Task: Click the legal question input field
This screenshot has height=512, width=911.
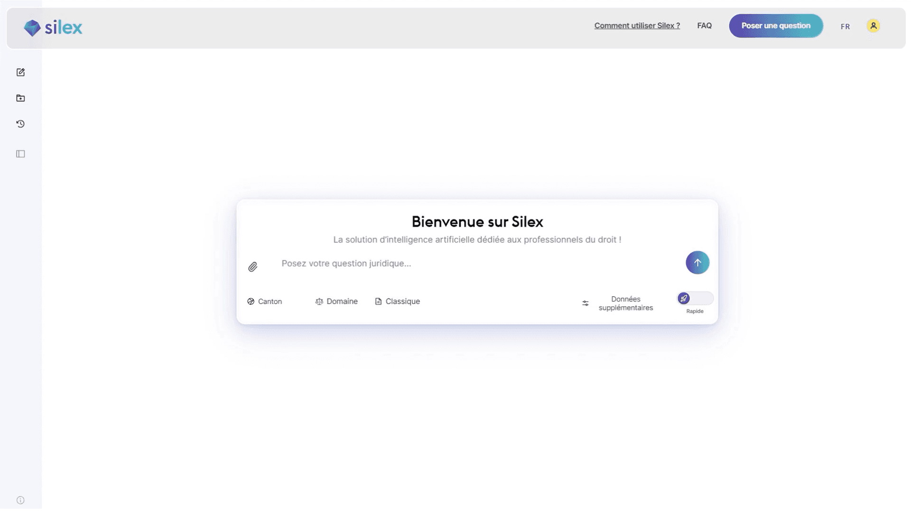Action: (x=474, y=264)
